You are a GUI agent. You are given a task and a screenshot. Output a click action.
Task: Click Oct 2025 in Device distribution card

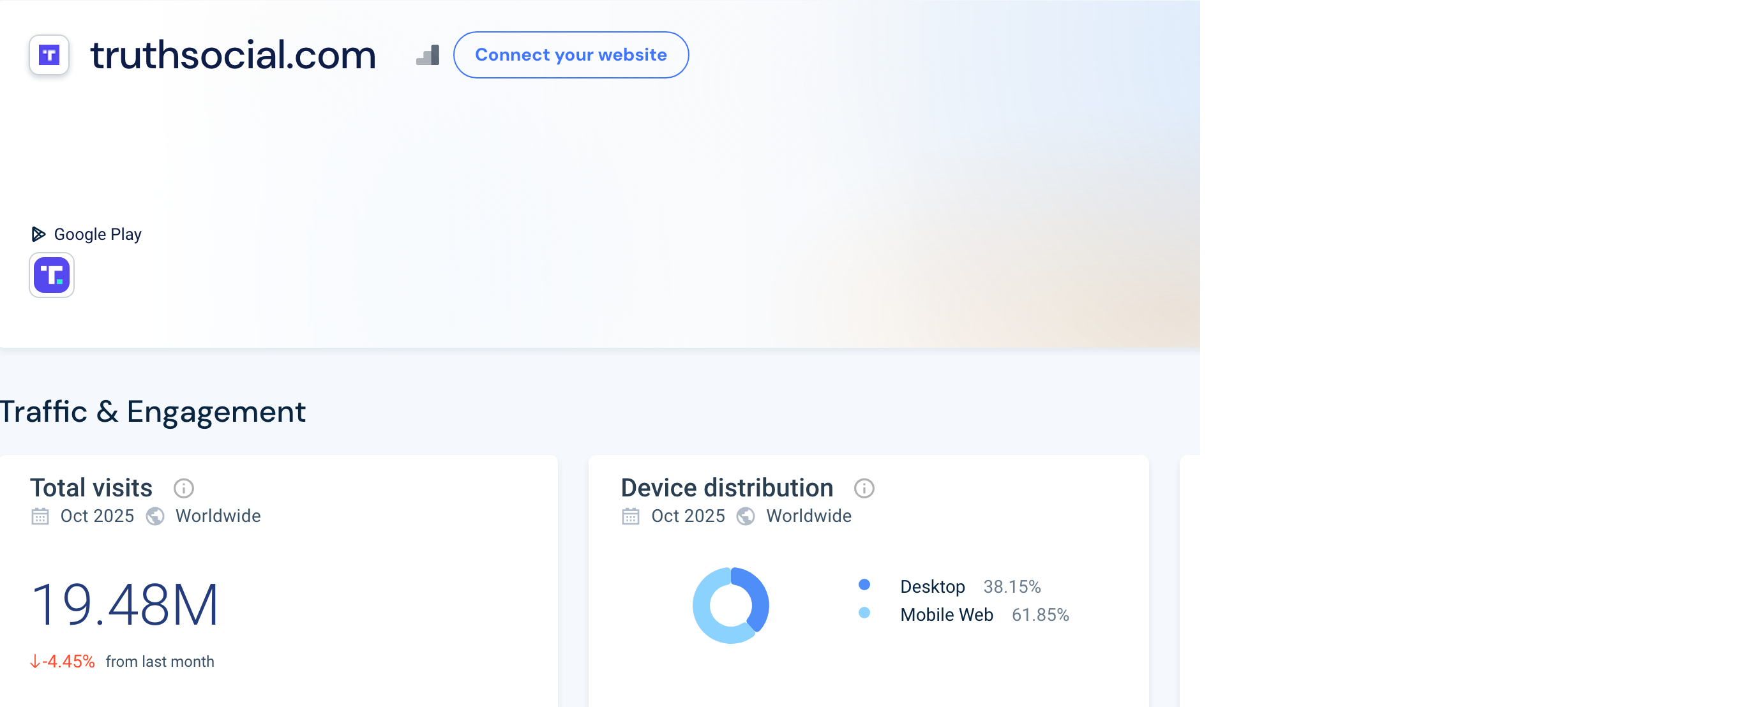[x=688, y=516]
